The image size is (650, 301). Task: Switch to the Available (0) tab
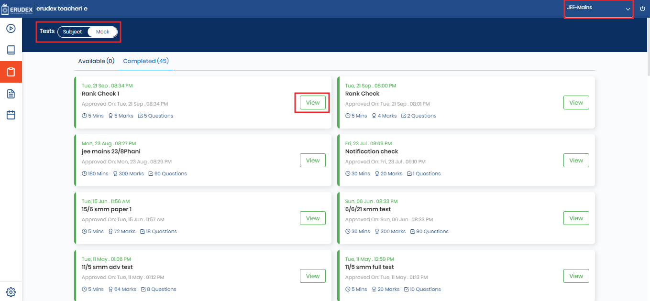pos(96,61)
